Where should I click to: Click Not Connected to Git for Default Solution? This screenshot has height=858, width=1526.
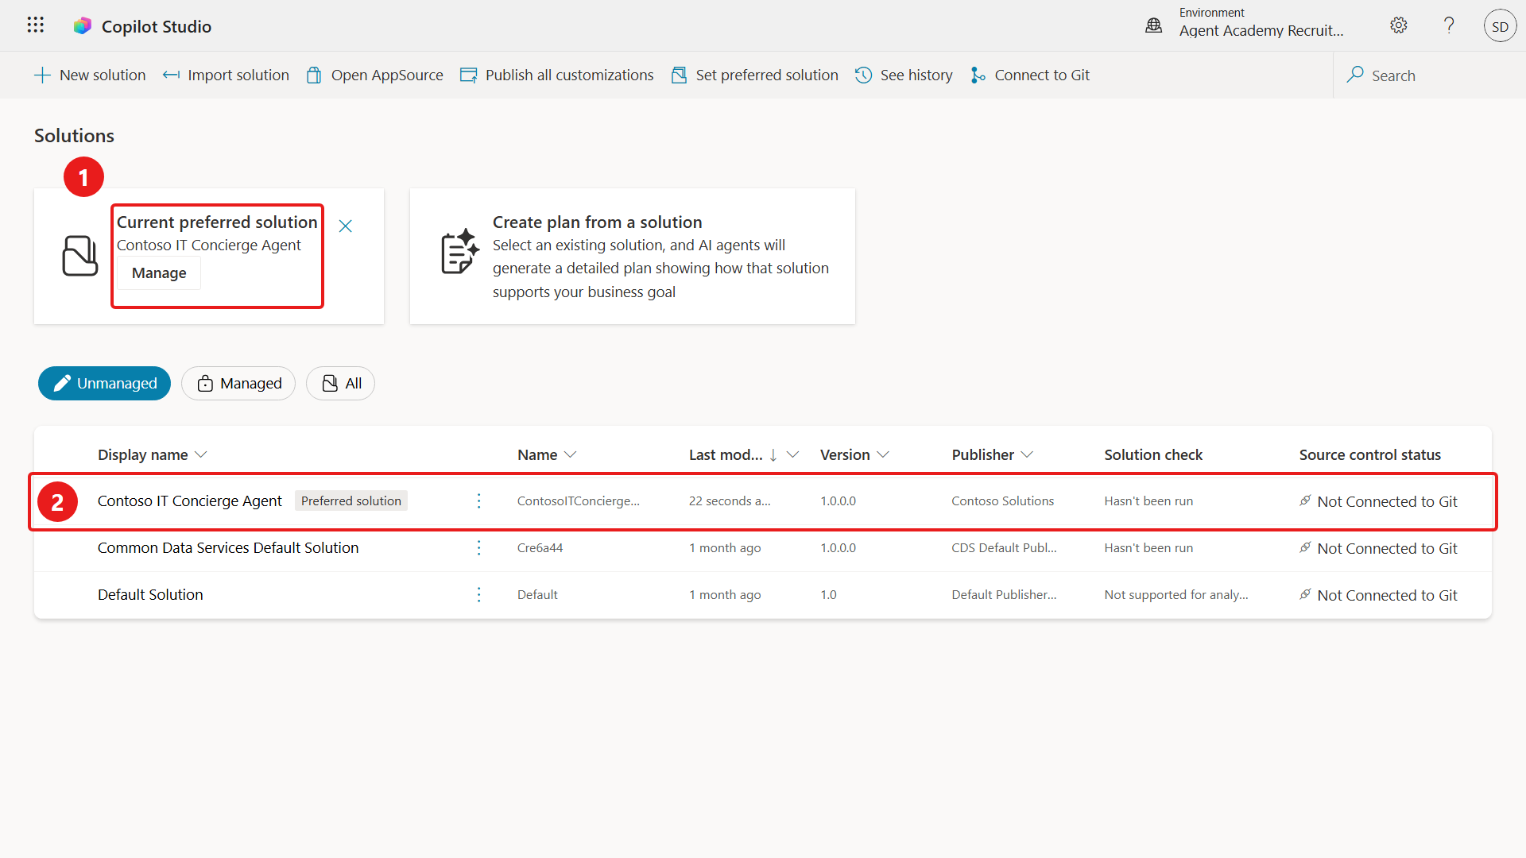(x=1378, y=595)
